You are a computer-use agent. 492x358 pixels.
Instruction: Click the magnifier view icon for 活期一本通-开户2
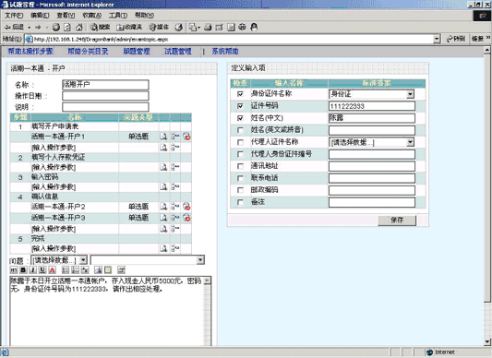[163, 207]
